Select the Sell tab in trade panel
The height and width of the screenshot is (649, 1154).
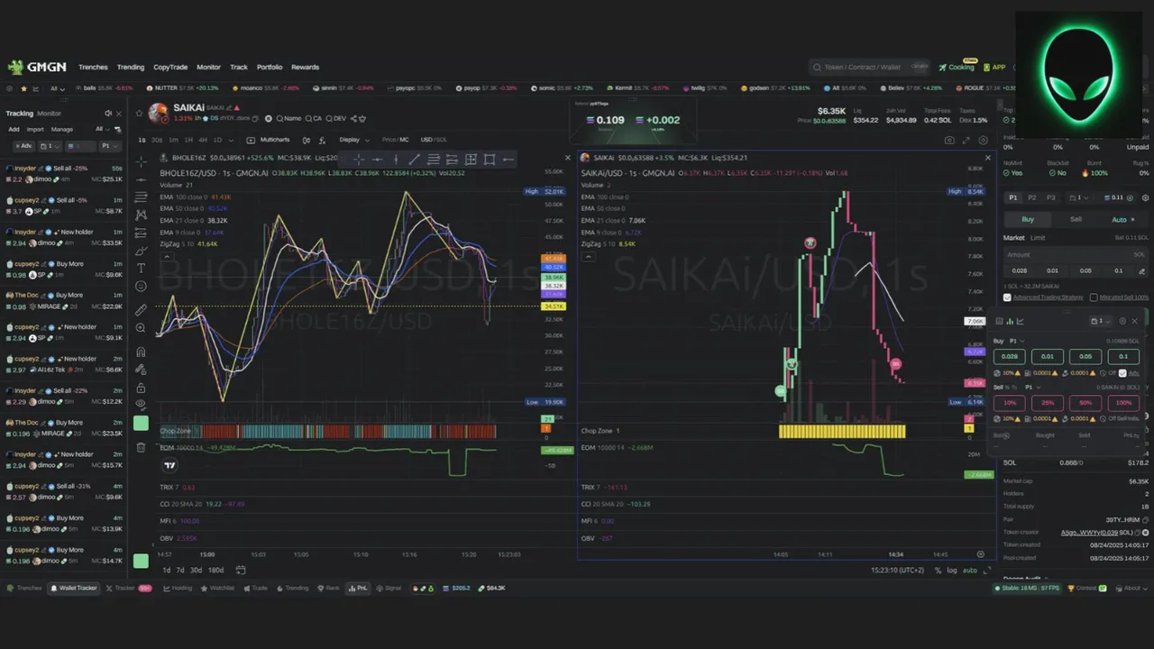(1076, 219)
